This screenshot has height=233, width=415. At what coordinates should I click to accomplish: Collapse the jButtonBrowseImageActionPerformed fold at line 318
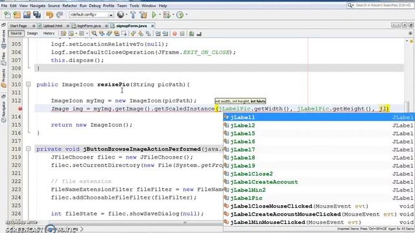coord(29,149)
